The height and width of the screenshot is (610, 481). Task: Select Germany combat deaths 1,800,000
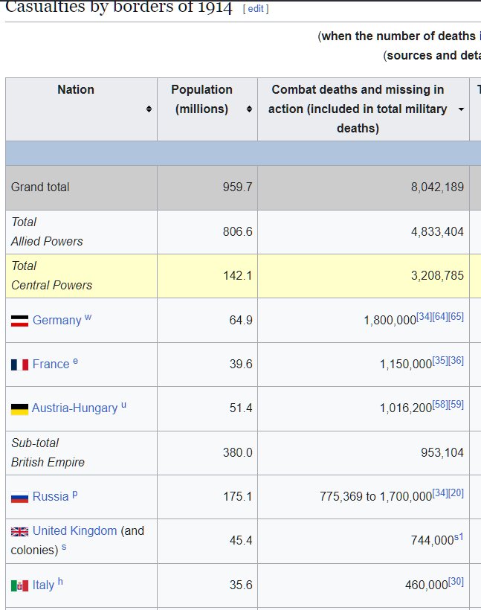pyautogui.click(x=390, y=321)
